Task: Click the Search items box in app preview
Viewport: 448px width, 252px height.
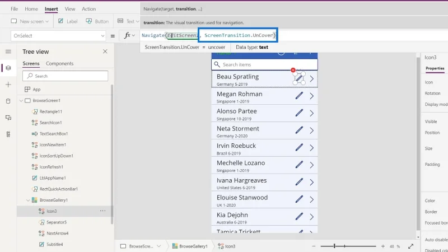Action: (x=264, y=64)
